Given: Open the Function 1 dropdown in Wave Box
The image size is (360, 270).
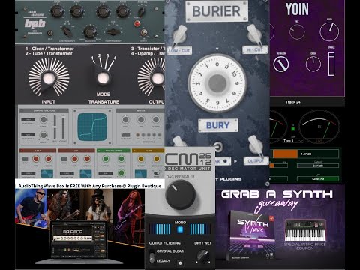Looking at the screenshot, I should pyautogui.click(x=28, y=120).
